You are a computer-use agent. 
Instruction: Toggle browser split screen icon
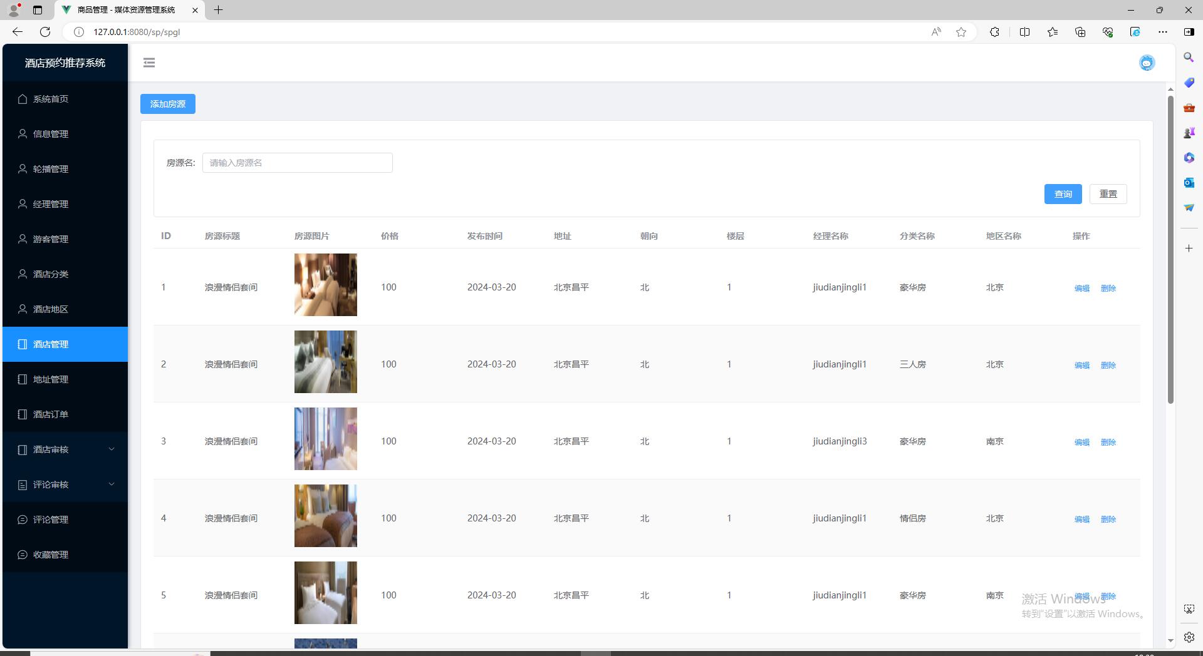1025,32
